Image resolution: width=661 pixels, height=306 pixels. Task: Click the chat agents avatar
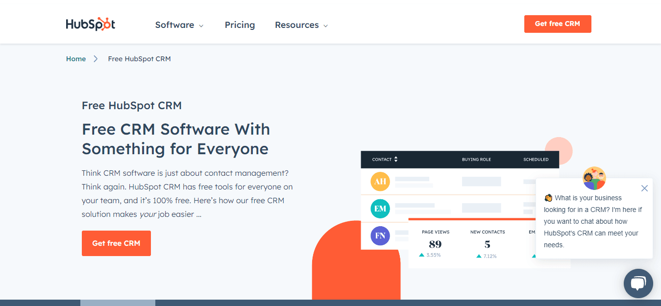pos(594,178)
